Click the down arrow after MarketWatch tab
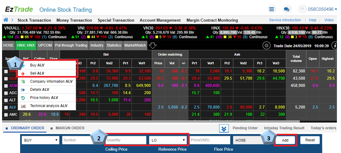 (x=153, y=45)
